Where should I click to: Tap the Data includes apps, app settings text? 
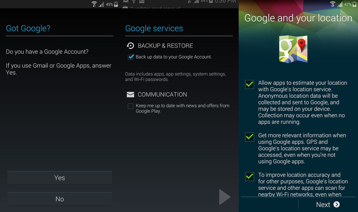tap(175, 76)
